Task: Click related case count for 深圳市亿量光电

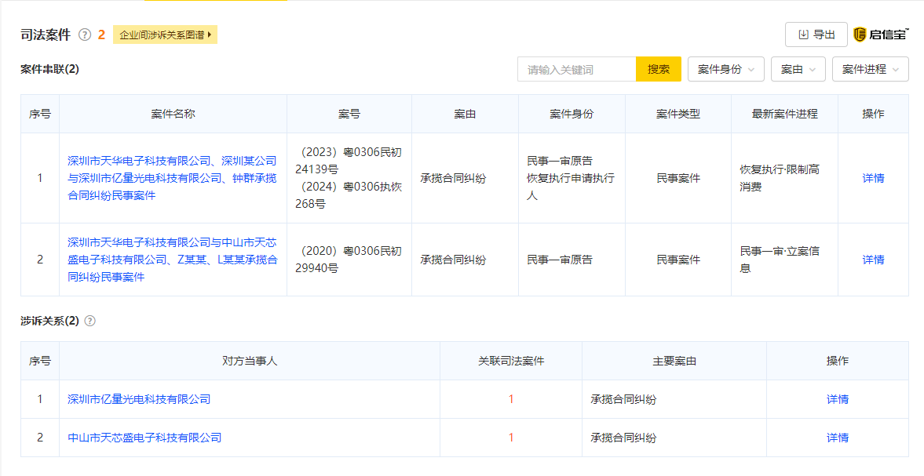Action: [511, 399]
